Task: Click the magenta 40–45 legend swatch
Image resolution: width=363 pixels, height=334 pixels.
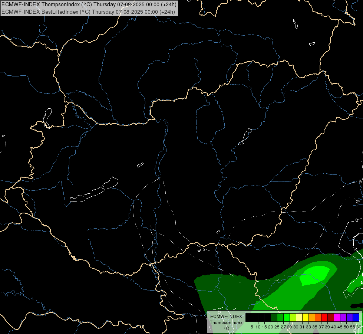Action: [337, 317]
